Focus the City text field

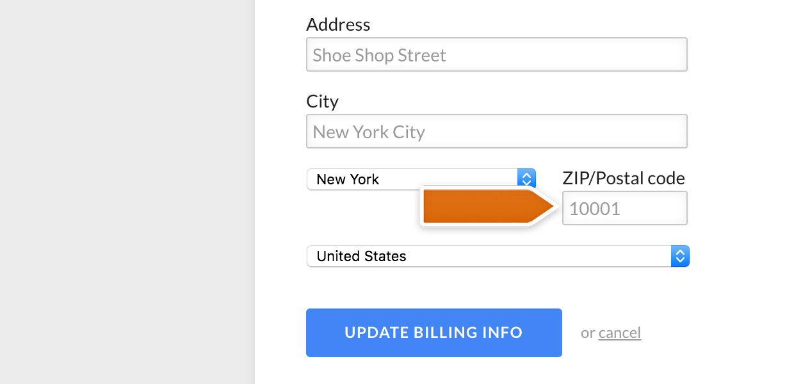click(496, 131)
